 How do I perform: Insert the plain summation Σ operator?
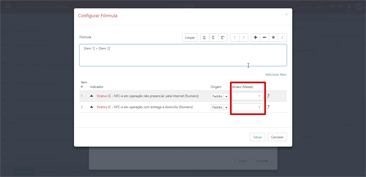click(204, 38)
